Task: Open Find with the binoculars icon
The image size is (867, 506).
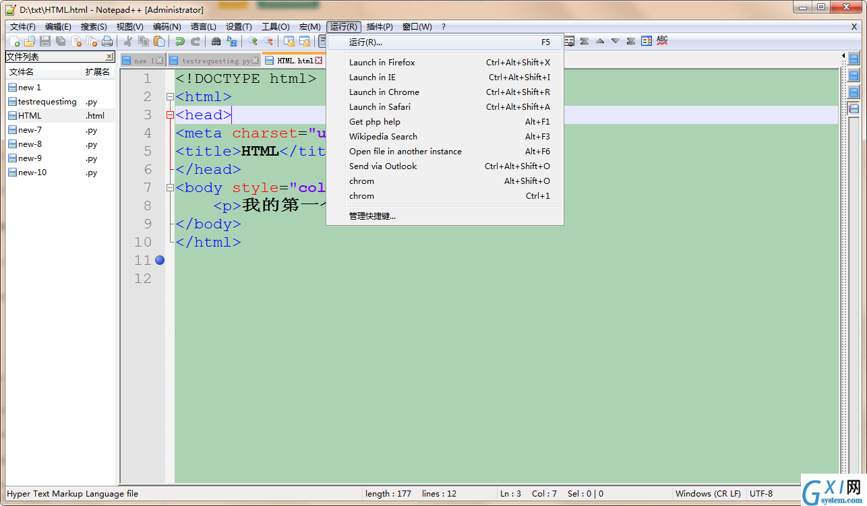Action: coord(216,41)
